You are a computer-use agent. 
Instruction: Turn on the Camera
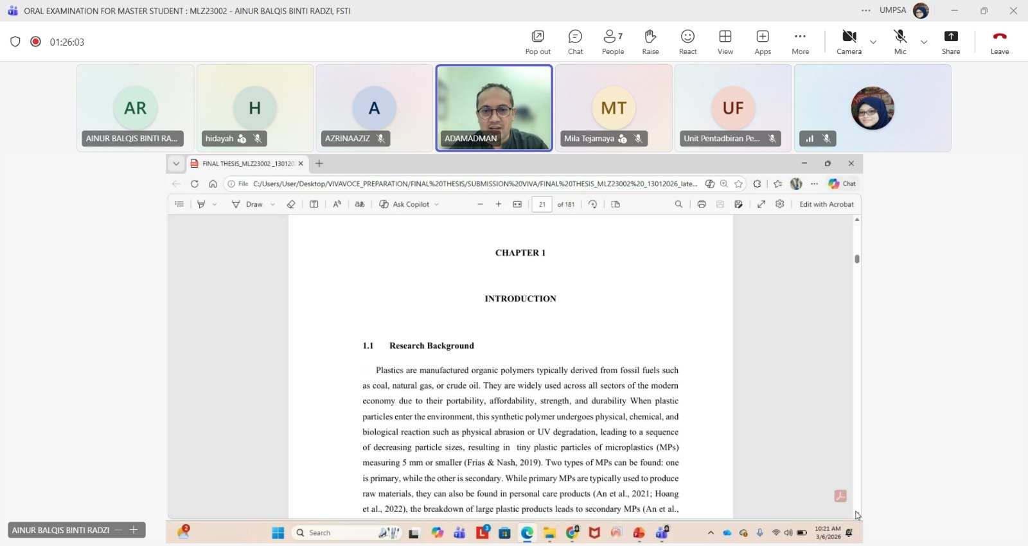[x=849, y=42]
